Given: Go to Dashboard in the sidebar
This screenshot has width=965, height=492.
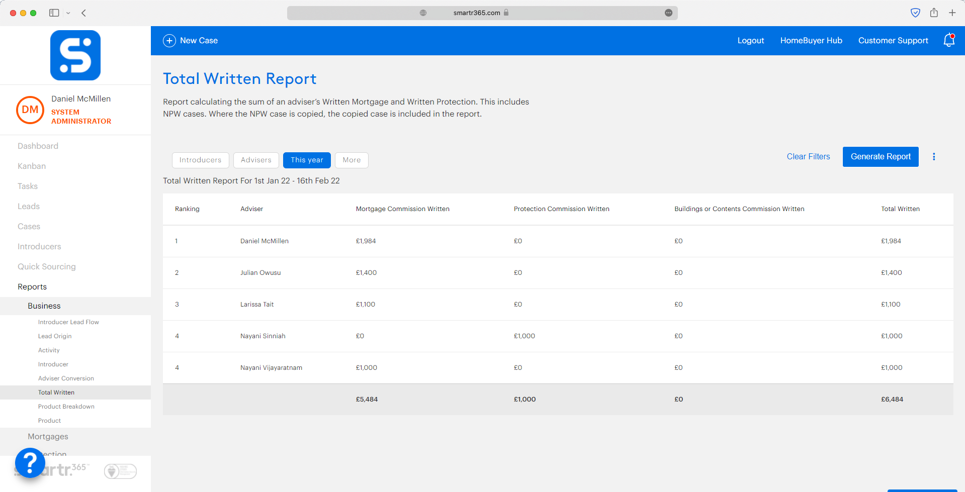Looking at the screenshot, I should point(38,146).
